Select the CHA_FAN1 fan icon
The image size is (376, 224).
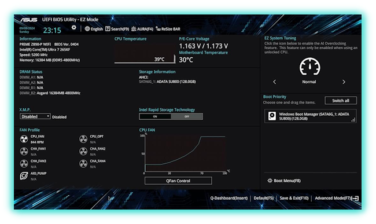(24, 151)
